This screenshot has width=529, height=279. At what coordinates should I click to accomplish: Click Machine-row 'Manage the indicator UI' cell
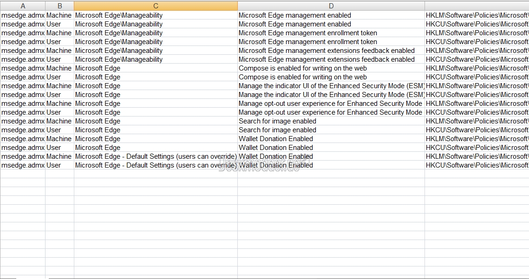(x=331, y=86)
